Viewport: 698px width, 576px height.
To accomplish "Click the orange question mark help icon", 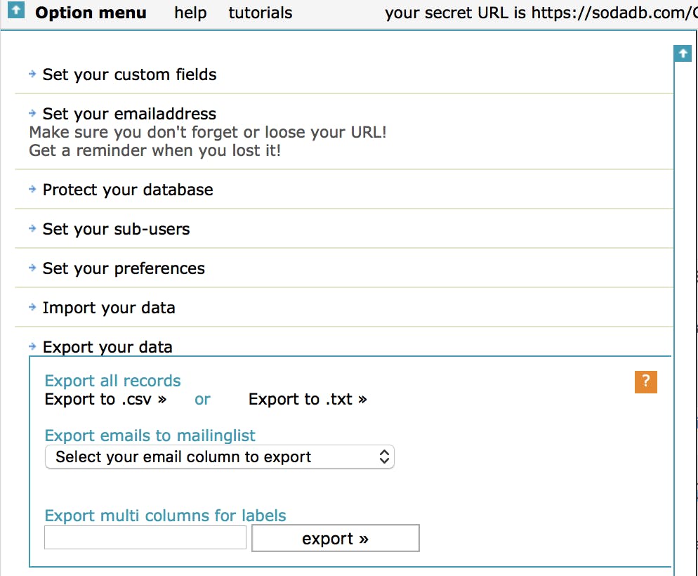I will click(645, 382).
